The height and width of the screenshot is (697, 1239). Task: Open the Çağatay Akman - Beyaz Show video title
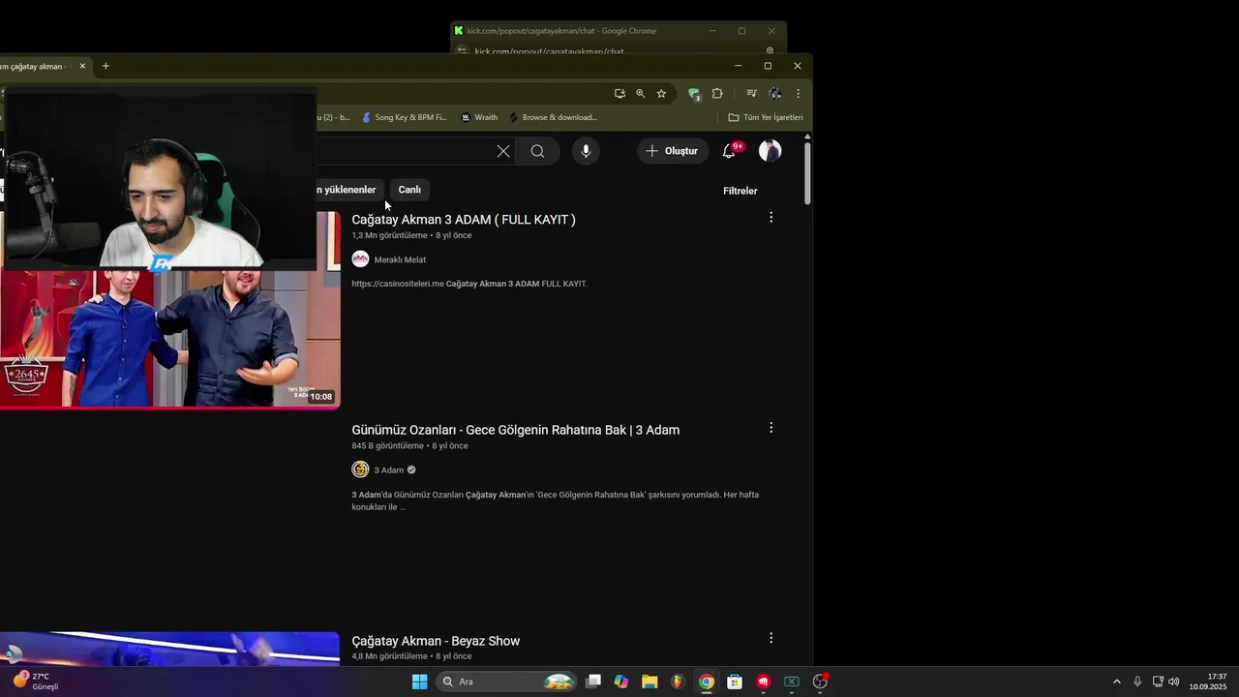[x=436, y=641]
